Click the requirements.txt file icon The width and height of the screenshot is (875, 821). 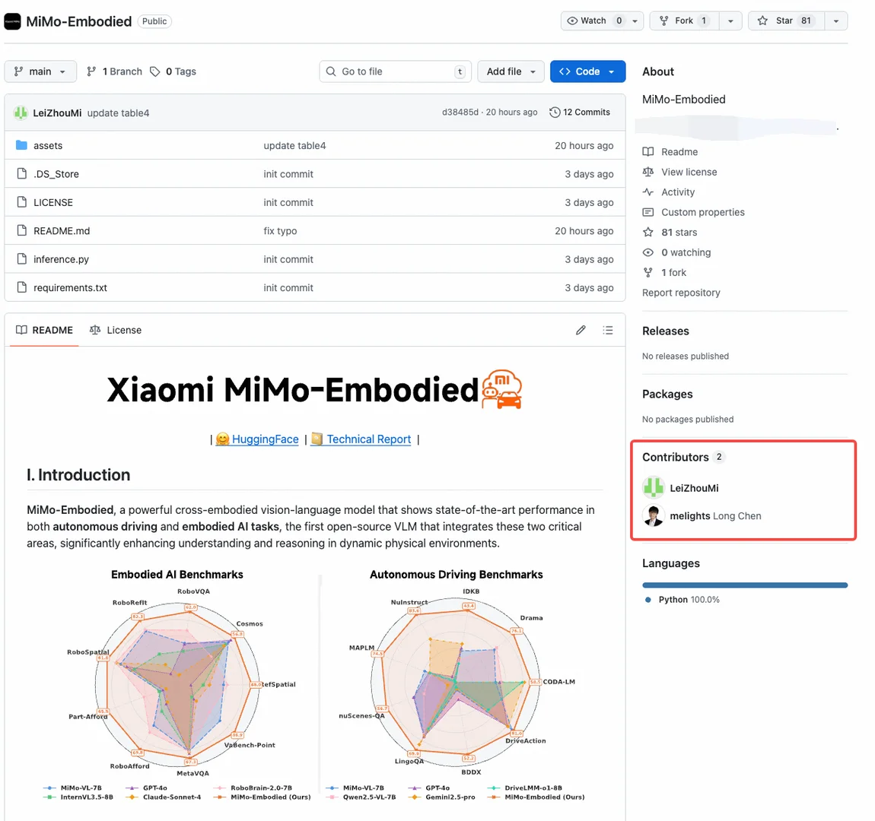(x=22, y=287)
